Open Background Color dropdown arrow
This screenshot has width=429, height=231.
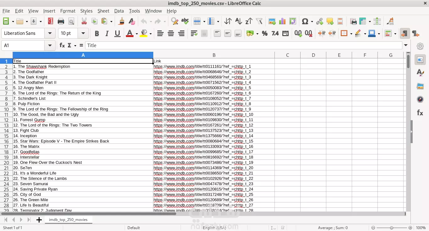tap(150, 34)
